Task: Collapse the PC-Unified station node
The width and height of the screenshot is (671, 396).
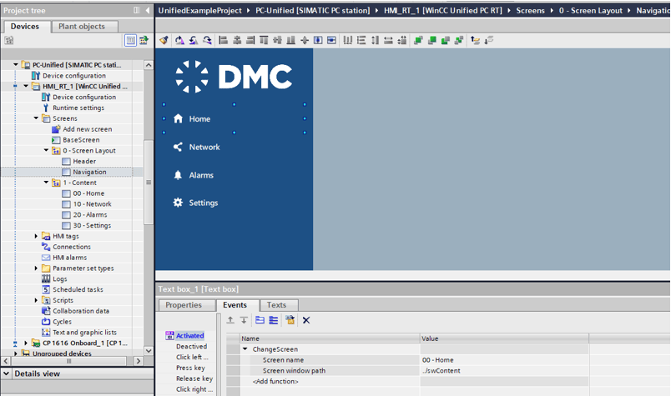Action: pyautogui.click(x=16, y=64)
